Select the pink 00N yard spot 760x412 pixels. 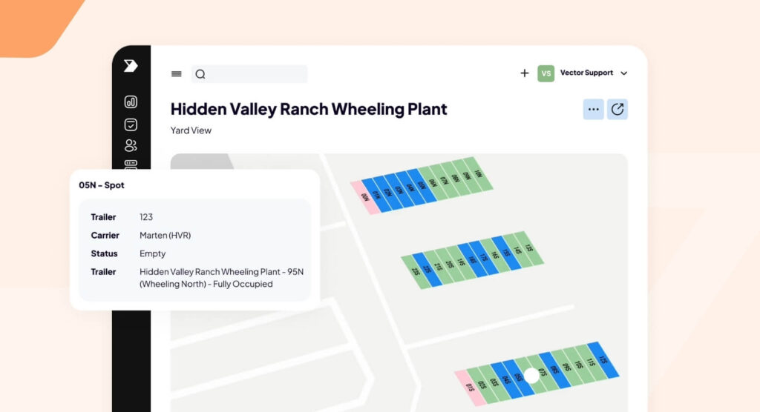pos(365,197)
